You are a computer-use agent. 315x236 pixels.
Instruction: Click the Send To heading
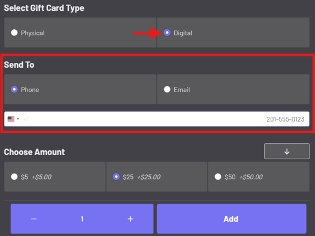(19, 65)
